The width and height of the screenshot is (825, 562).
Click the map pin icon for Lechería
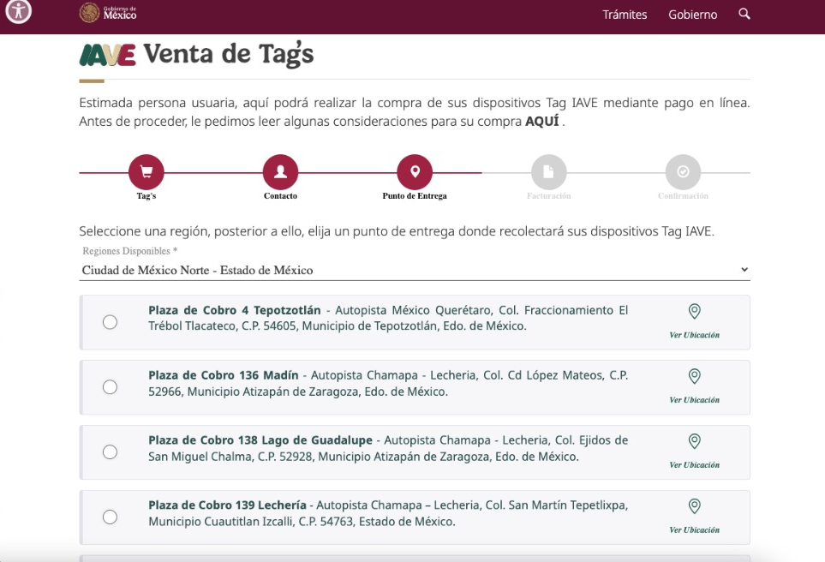pos(695,506)
